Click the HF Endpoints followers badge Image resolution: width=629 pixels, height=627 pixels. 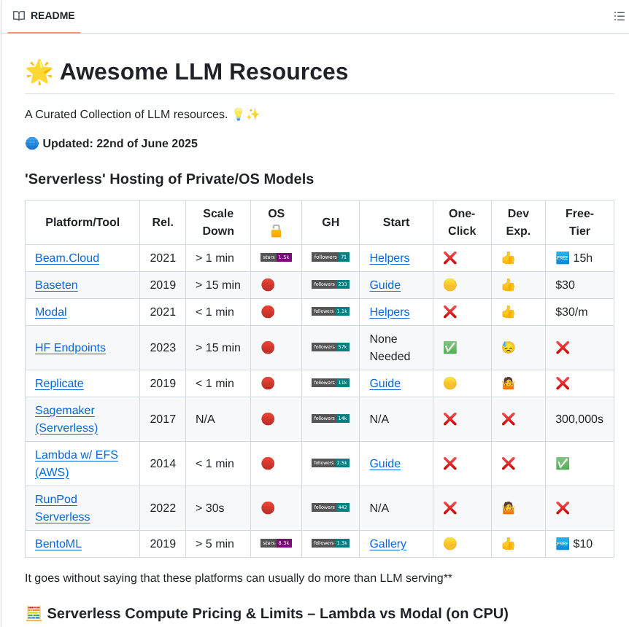(330, 347)
